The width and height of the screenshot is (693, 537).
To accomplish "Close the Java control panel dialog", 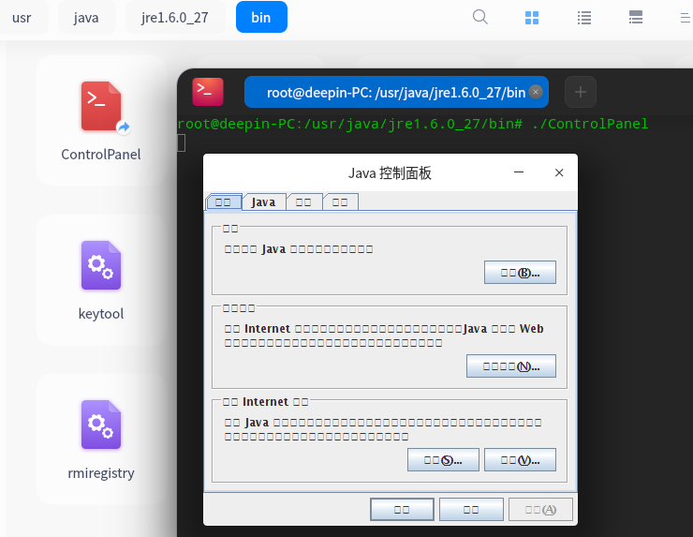I will [559, 172].
